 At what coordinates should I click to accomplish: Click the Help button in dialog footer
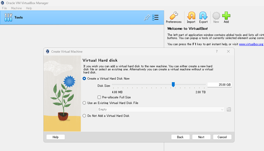[x=55, y=137]
